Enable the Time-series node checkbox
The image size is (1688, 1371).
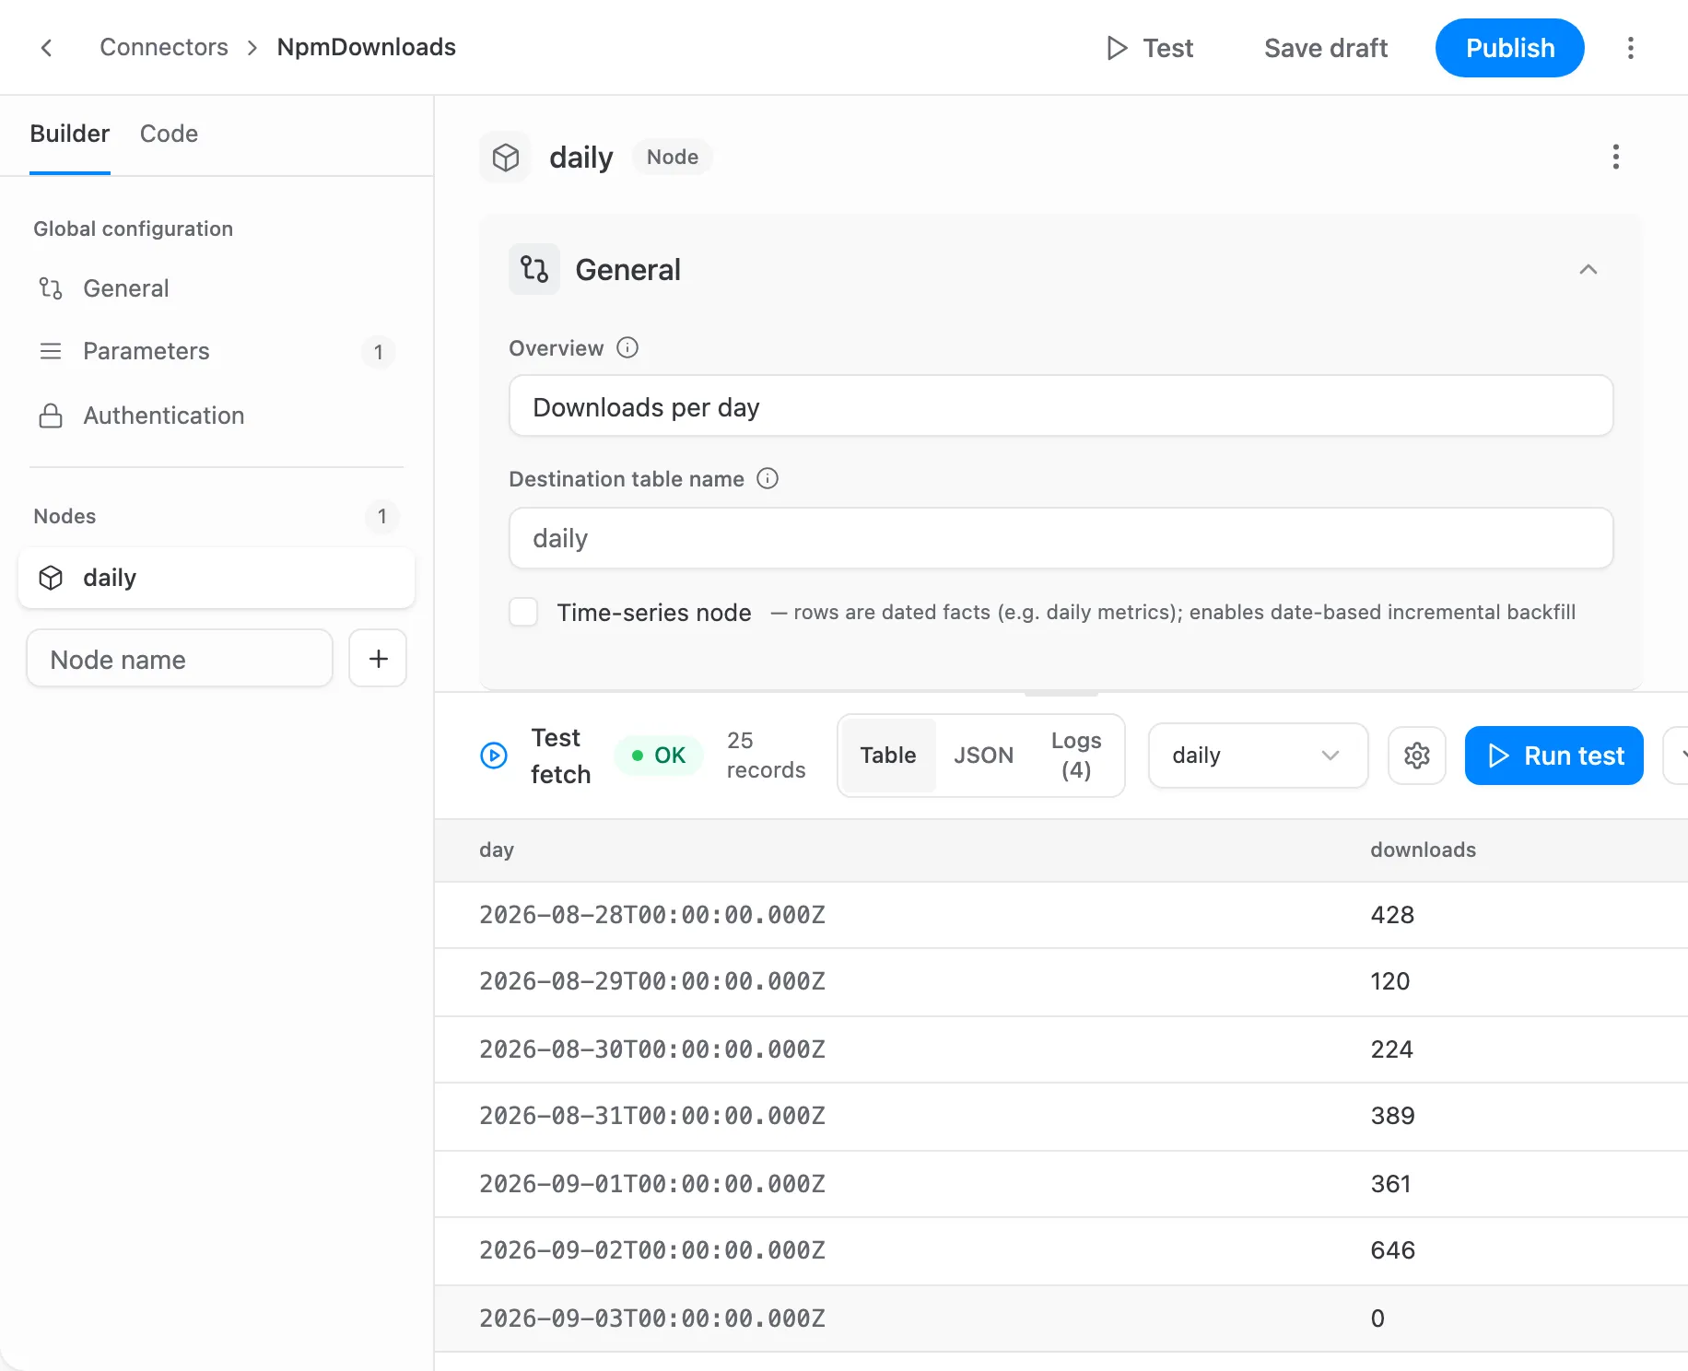(x=523, y=612)
